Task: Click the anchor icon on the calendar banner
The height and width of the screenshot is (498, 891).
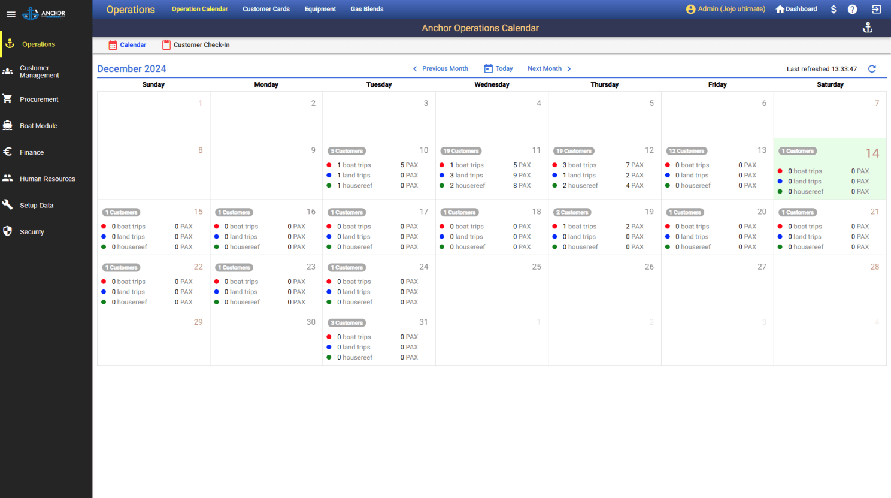Action: coord(868,27)
